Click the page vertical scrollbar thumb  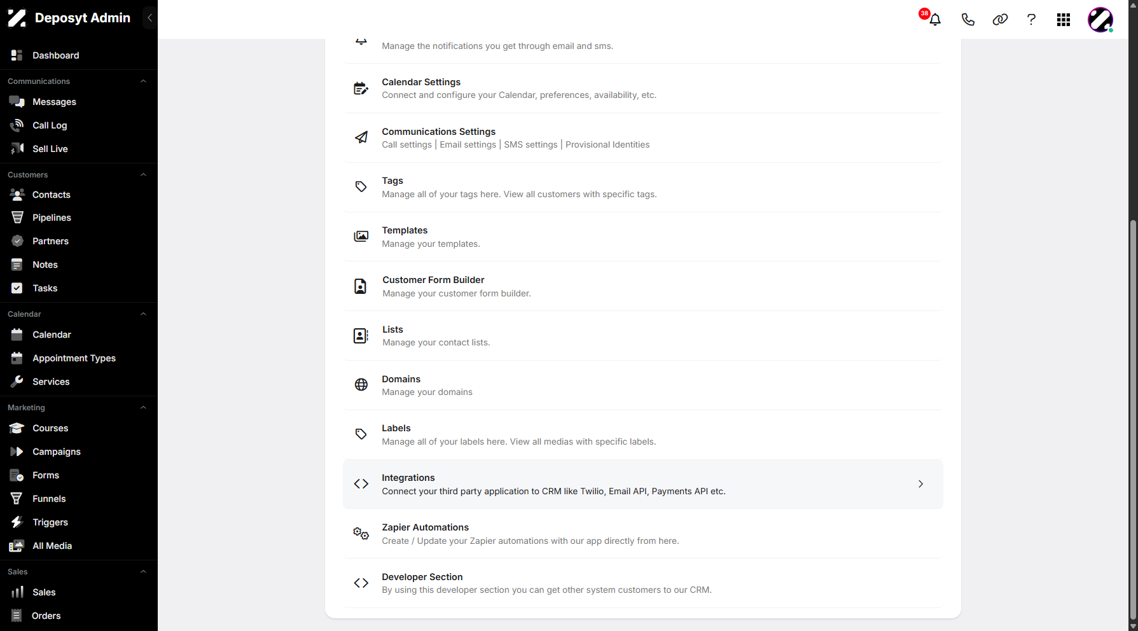point(1133,420)
